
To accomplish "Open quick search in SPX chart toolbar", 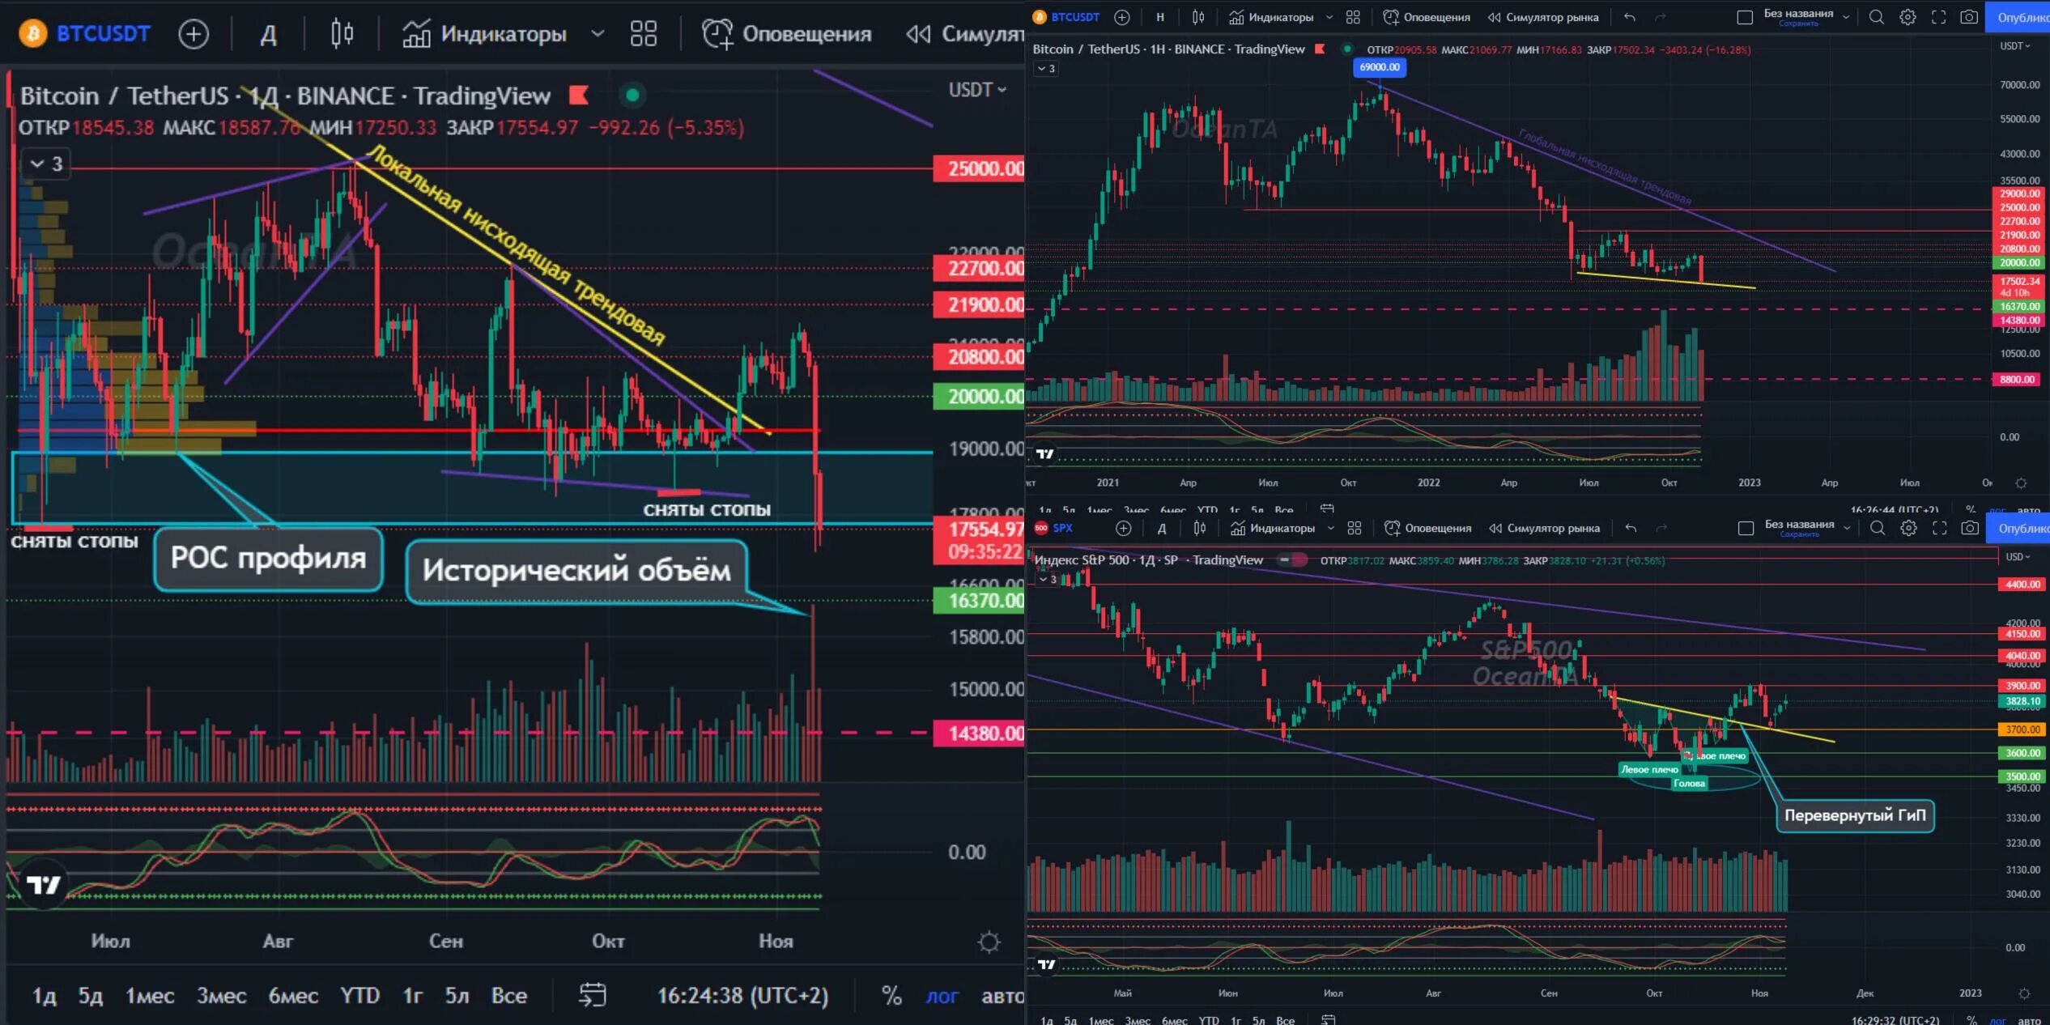I will (1878, 528).
